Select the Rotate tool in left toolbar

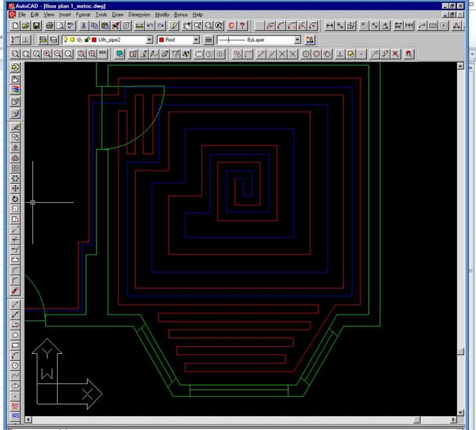coord(15,199)
